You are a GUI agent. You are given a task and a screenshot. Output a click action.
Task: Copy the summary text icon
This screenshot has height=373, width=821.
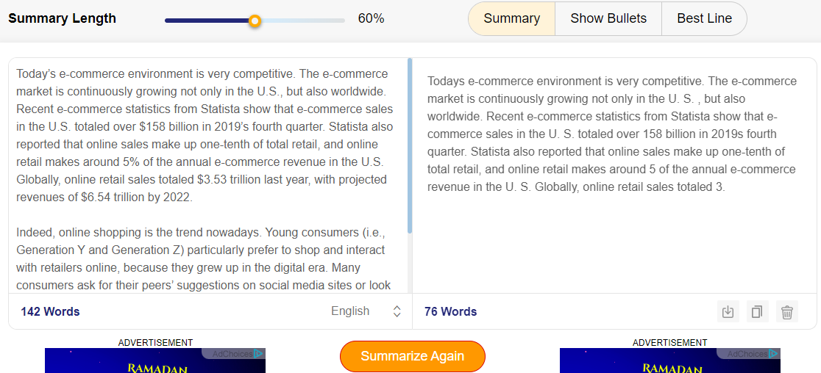click(x=757, y=312)
